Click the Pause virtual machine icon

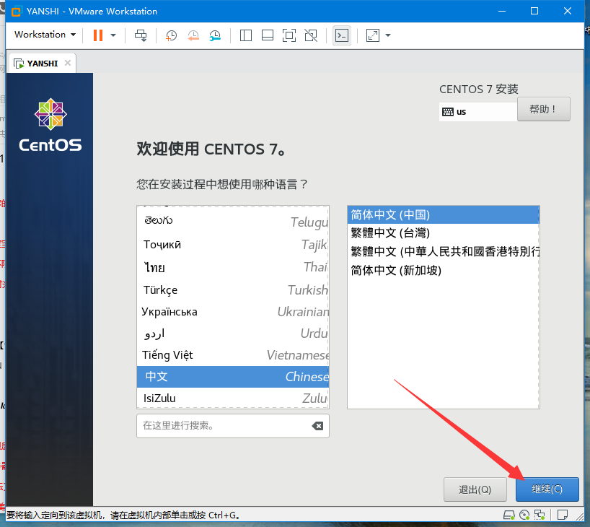point(97,35)
